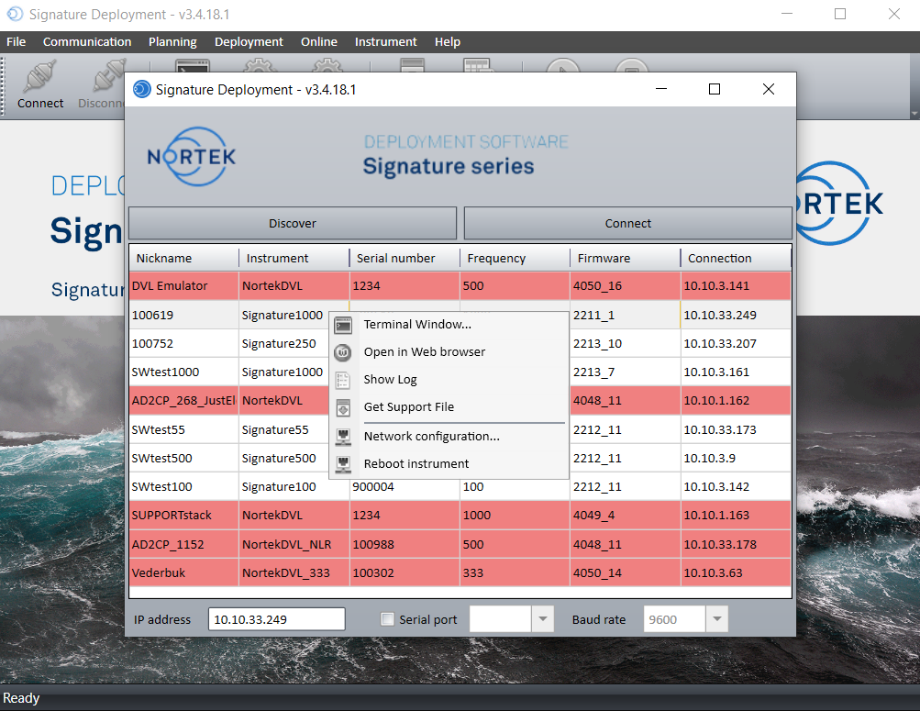This screenshot has height=711, width=920.
Task: Sort by the Connection column header
Action: click(736, 258)
